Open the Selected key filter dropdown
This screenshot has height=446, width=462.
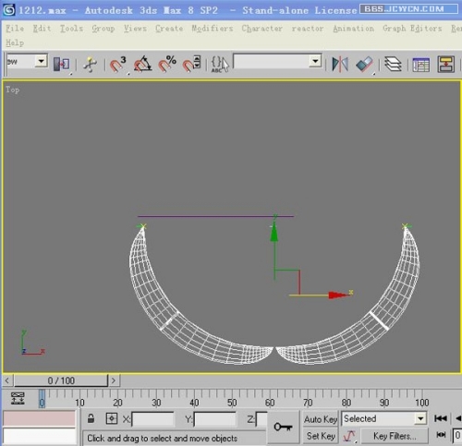[x=420, y=418]
